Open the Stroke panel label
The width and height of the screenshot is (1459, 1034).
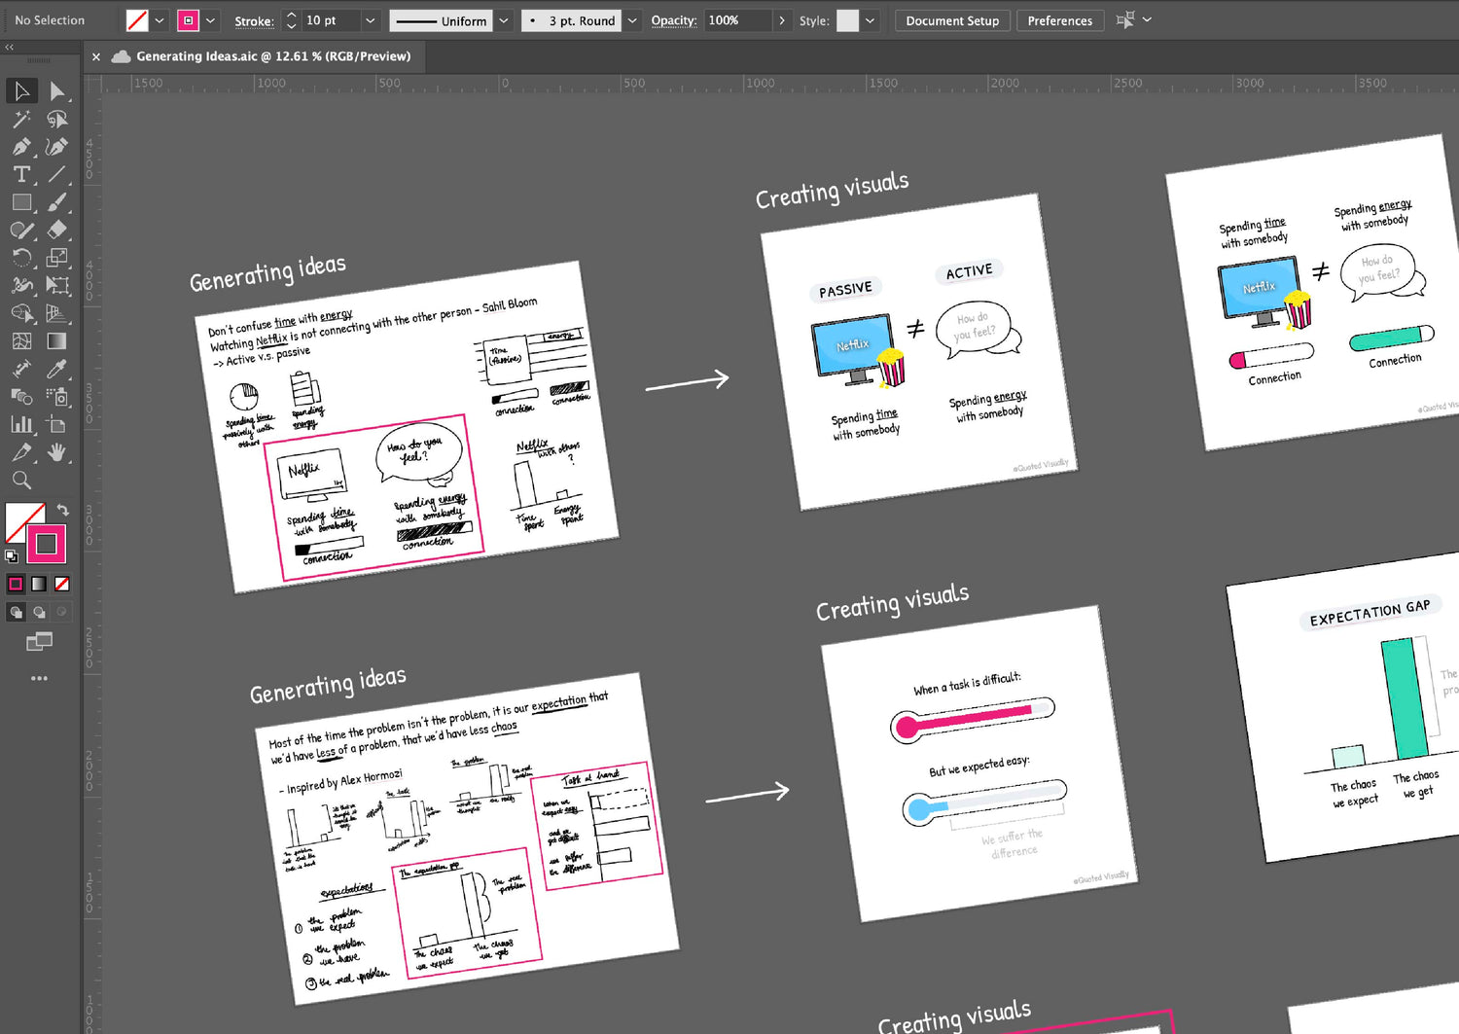tap(254, 20)
